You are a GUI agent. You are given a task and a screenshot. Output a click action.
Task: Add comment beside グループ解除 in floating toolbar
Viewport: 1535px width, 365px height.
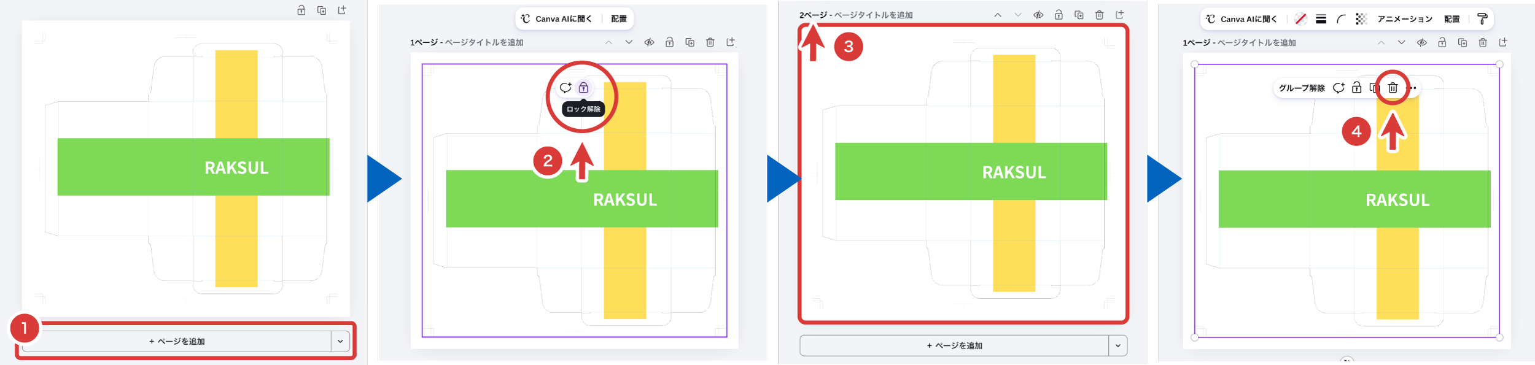(1339, 88)
